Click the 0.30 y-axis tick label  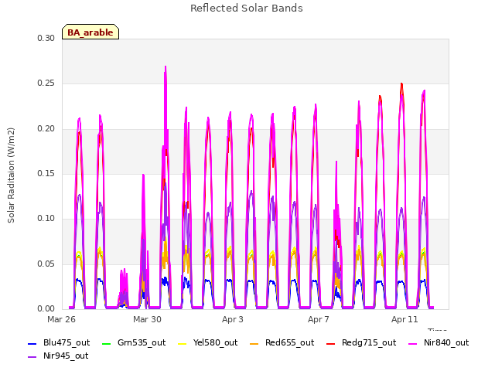pos(46,38)
